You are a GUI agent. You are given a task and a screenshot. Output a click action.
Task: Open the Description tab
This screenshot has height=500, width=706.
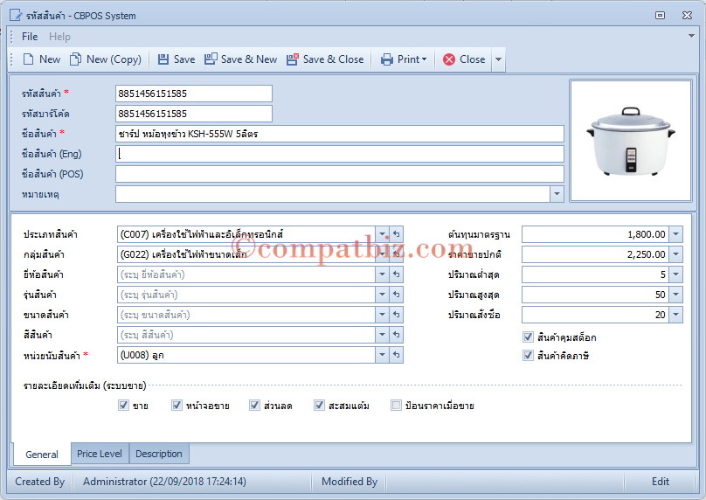coord(159,454)
